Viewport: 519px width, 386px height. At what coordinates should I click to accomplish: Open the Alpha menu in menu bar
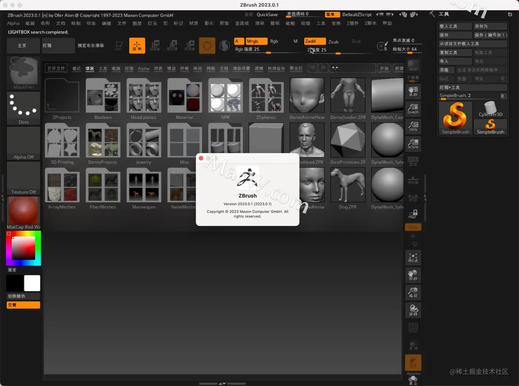click(13, 23)
